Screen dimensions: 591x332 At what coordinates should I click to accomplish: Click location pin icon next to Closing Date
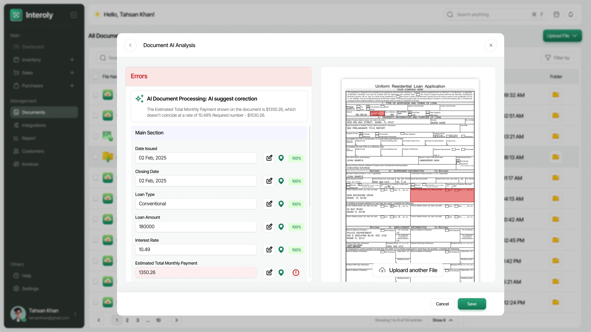pyautogui.click(x=281, y=181)
